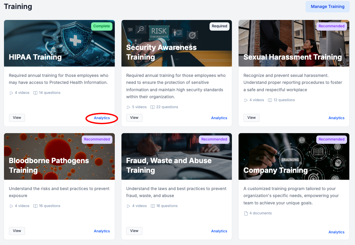View the Fraud, Waste and Abuse course
This screenshot has width=355, height=245.
coord(134,231)
